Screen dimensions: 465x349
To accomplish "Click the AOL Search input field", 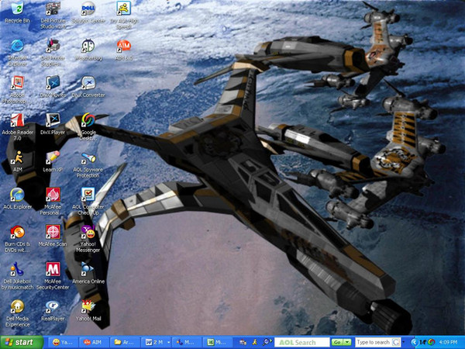I will click(x=302, y=342).
